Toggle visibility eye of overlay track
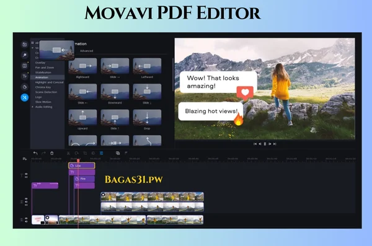Viewport: 372px width, 246px height. tap(26, 199)
